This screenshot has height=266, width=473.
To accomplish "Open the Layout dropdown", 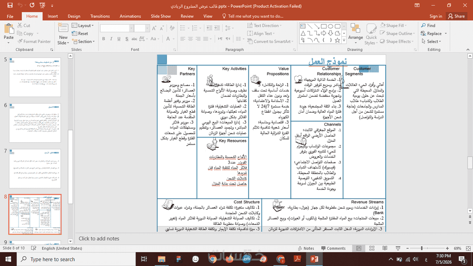I will pos(83,26).
